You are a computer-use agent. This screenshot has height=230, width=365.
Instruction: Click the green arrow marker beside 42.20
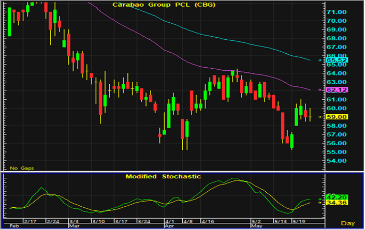point(320,199)
